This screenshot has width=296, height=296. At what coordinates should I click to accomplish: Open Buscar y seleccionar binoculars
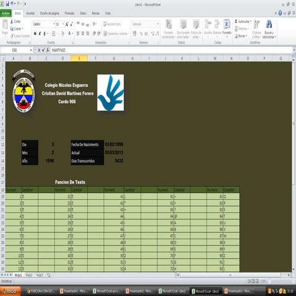pyautogui.click(x=269, y=29)
